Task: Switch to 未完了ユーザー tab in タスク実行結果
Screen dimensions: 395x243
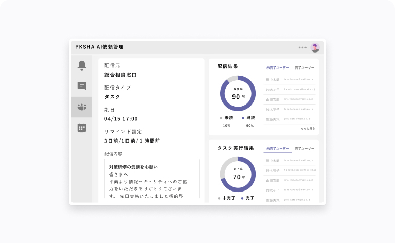Action: click(x=278, y=149)
